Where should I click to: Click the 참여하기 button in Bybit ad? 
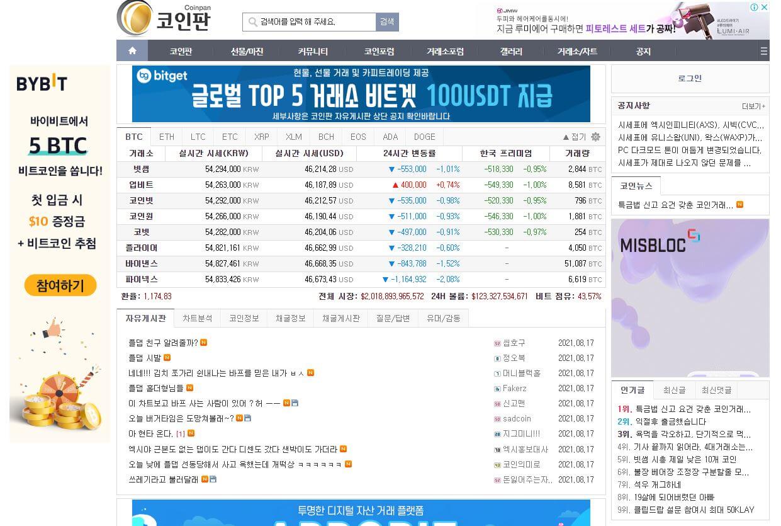60,285
